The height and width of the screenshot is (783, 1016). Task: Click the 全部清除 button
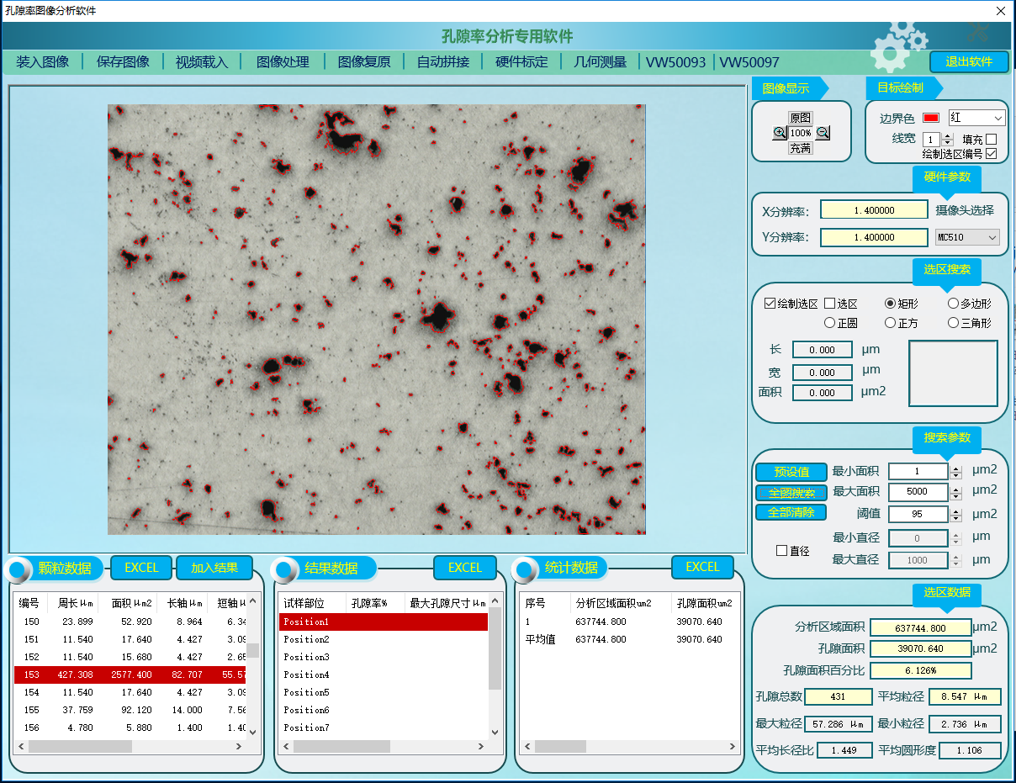coord(791,512)
